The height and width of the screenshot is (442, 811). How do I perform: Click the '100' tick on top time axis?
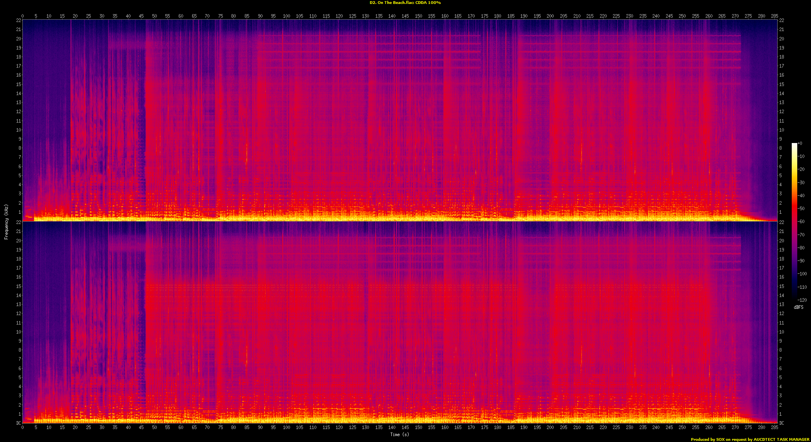click(286, 16)
